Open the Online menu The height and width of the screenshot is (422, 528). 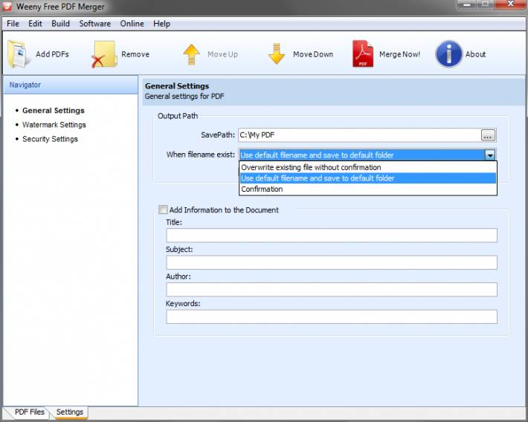pos(132,24)
